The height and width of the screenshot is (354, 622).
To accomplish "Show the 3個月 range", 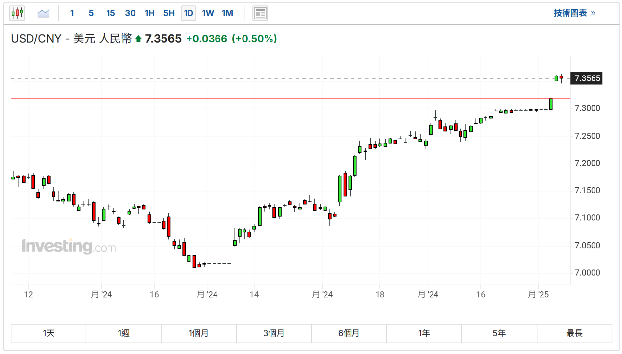I will coord(274,333).
